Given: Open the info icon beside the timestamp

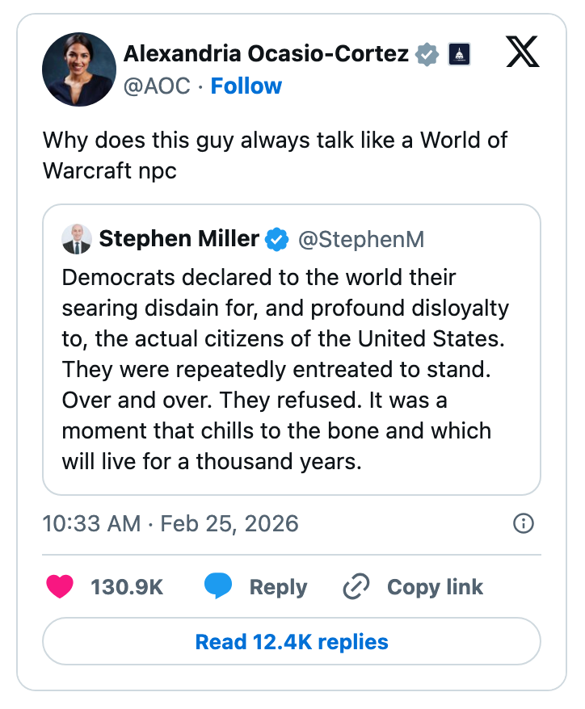Looking at the screenshot, I should click(524, 523).
